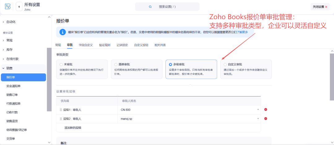Grab the drag handle of 层级2 row
Image resolution: width=334 pixels, height=145 pixels.
click(x=61, y=119)
